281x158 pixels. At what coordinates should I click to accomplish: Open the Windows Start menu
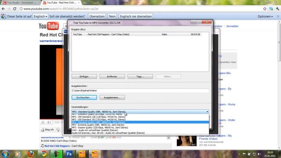point(5,154)
